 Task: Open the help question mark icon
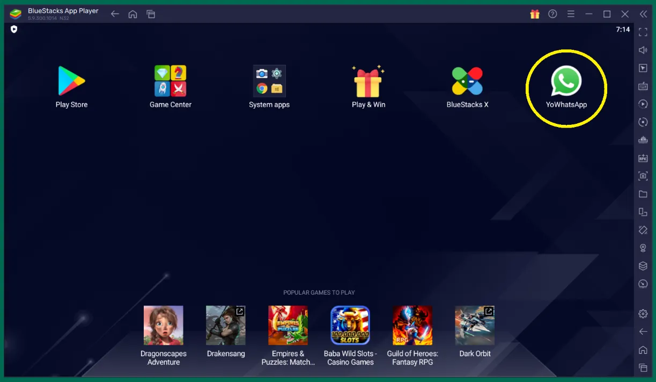(x=552, y=14)
